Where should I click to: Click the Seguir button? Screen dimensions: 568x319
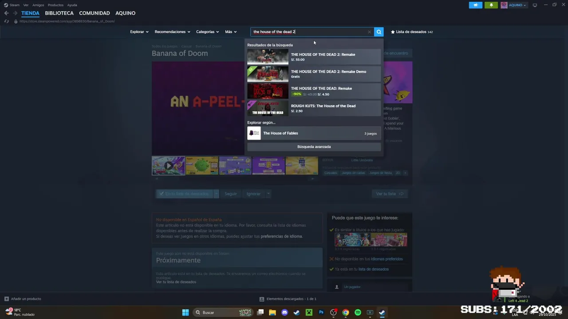tap(231, 194)
